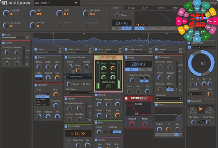Click the Disperser Pinch knob

coord(145,124)
